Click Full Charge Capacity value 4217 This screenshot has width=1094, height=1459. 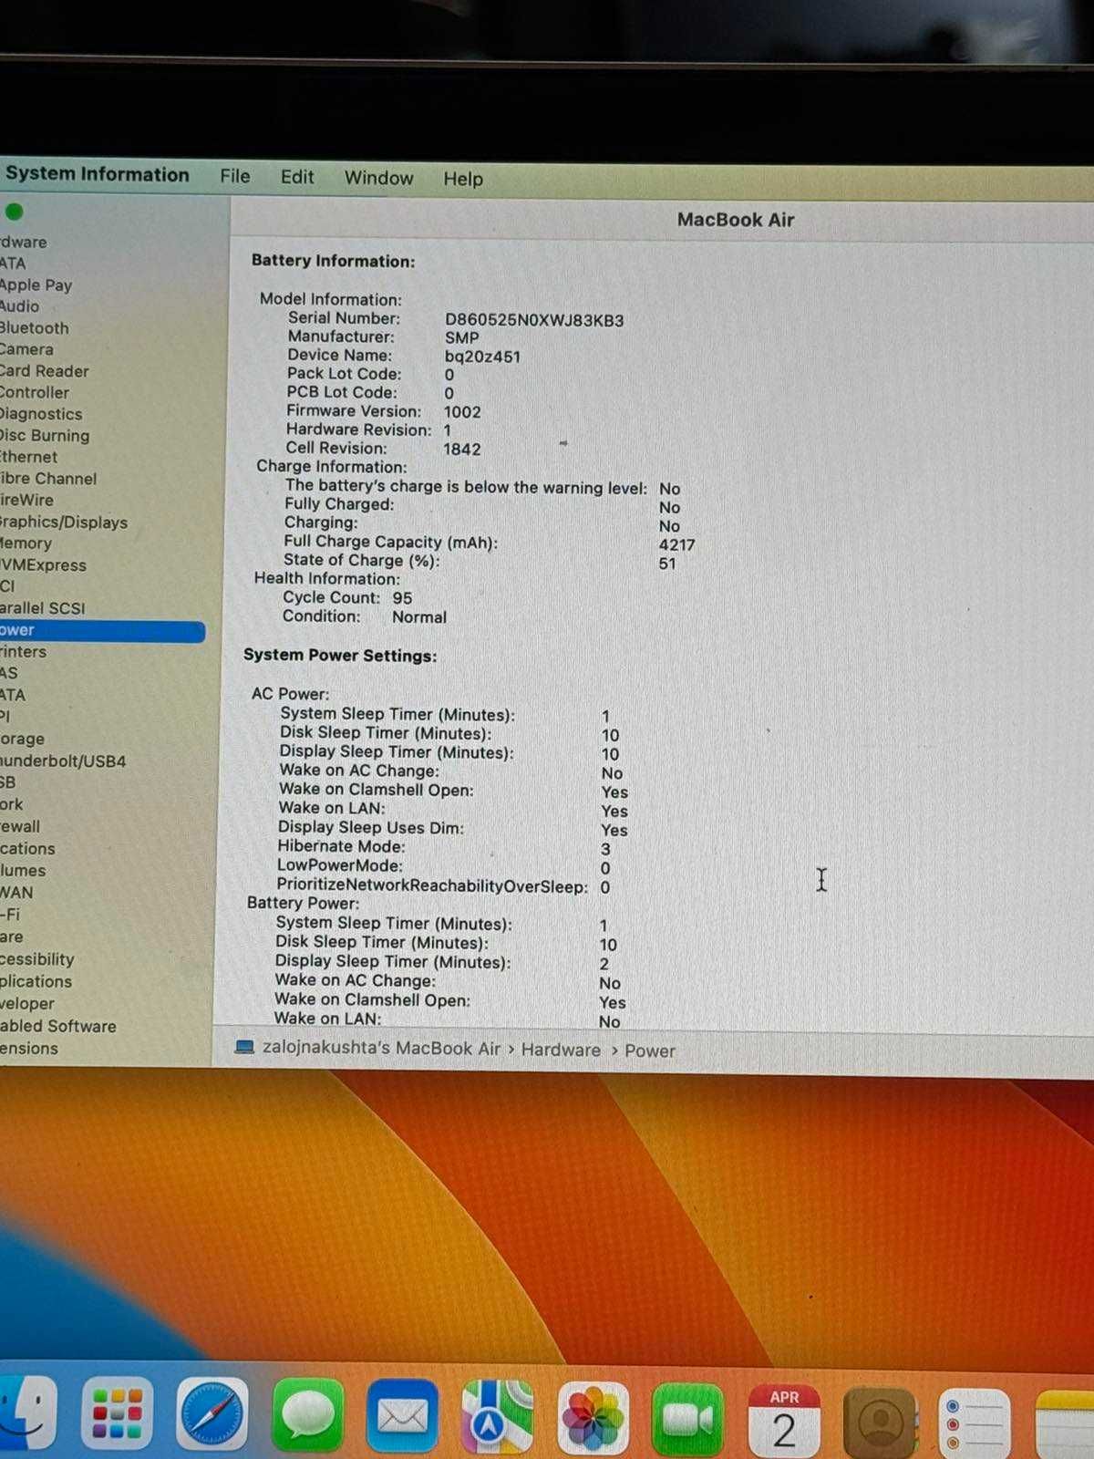[x=676, y=544]
